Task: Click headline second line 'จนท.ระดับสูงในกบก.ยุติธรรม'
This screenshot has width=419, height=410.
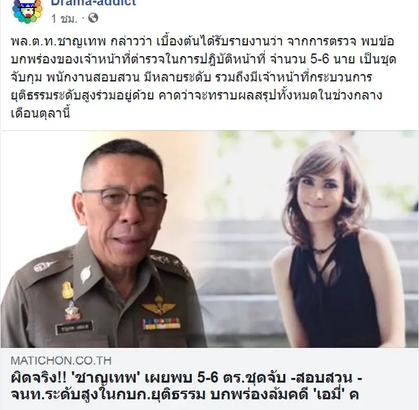Action: pos(108,394)
